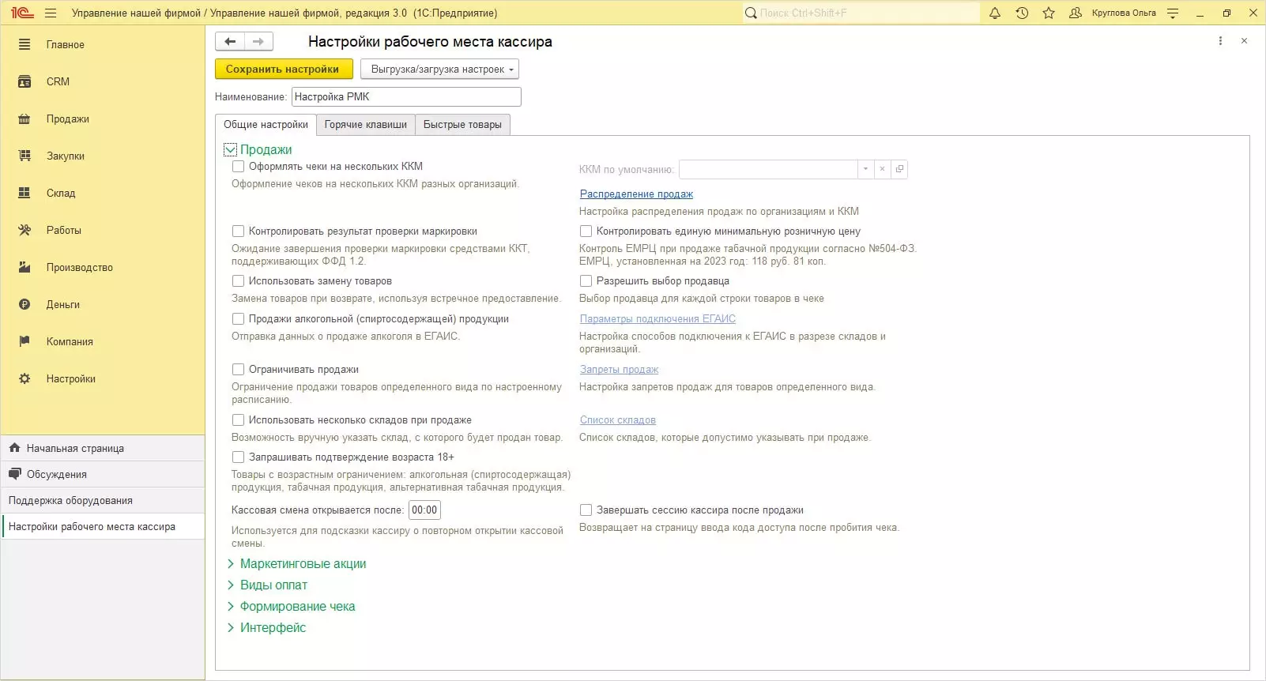Switch to the Быстрые товары tab
Screen dimensions: 1266x681
[462, 125]
